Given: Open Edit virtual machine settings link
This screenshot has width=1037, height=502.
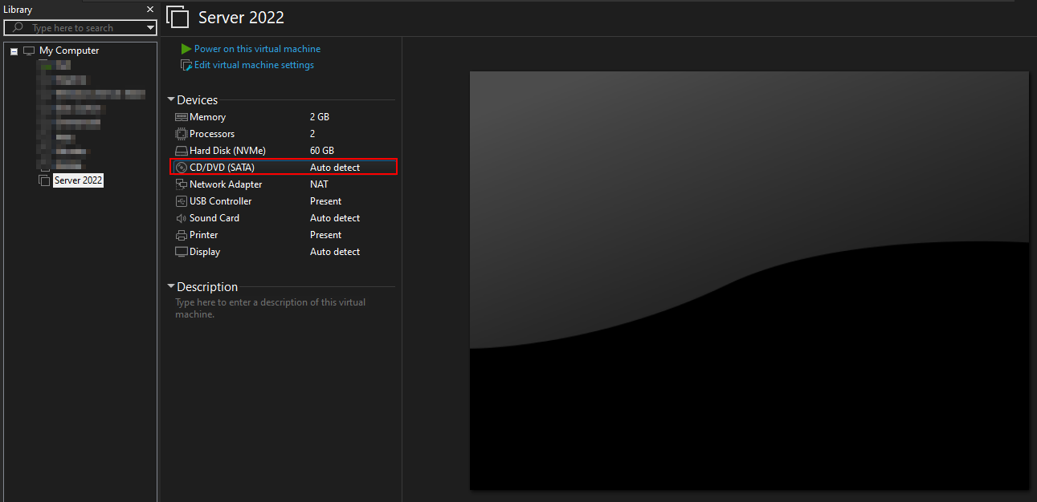Looking at the screenshot, I should [x=254, y=65].
